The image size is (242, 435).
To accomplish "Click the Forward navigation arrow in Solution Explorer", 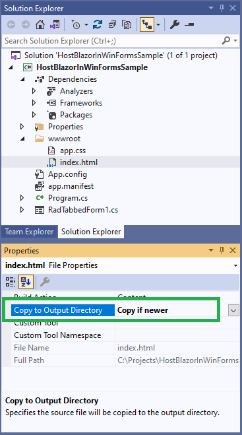I will click(x=26, y=24).
